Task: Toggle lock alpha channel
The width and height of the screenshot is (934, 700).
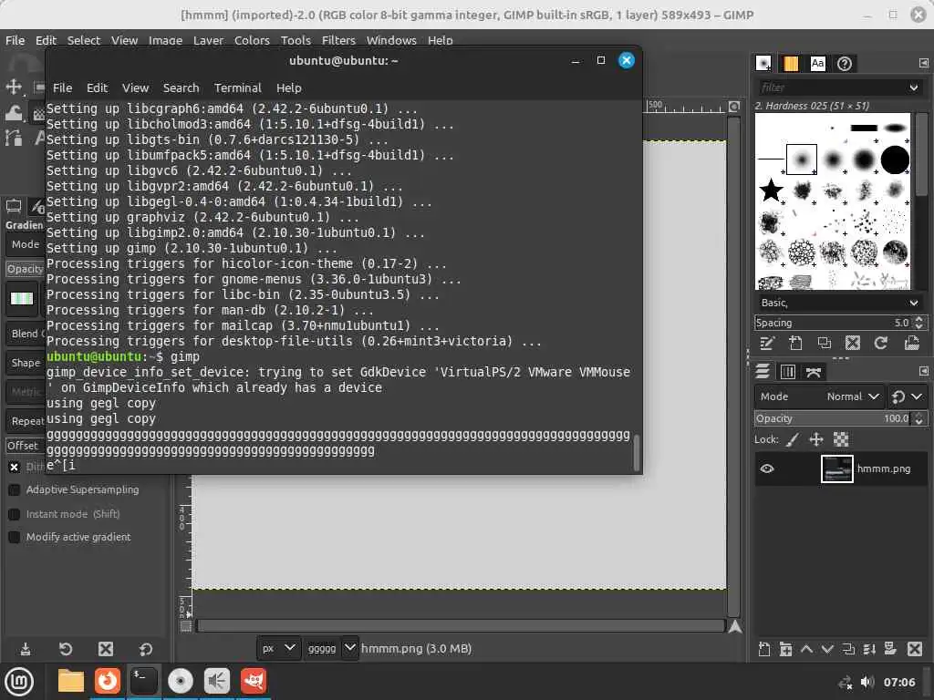Action: (x=840, y=440)
